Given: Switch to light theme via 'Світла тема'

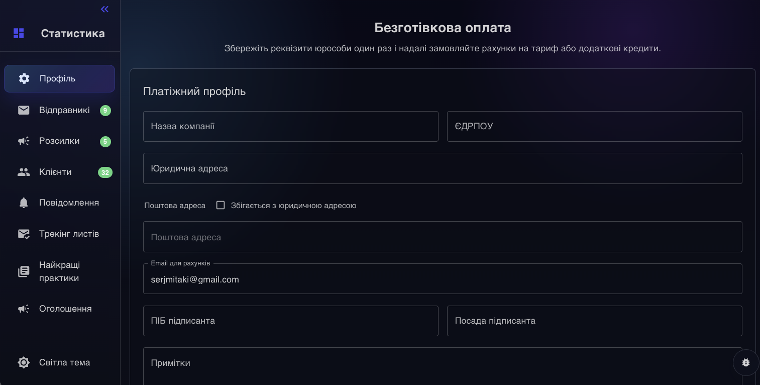Looking at the screenshot, I should 64,362.
